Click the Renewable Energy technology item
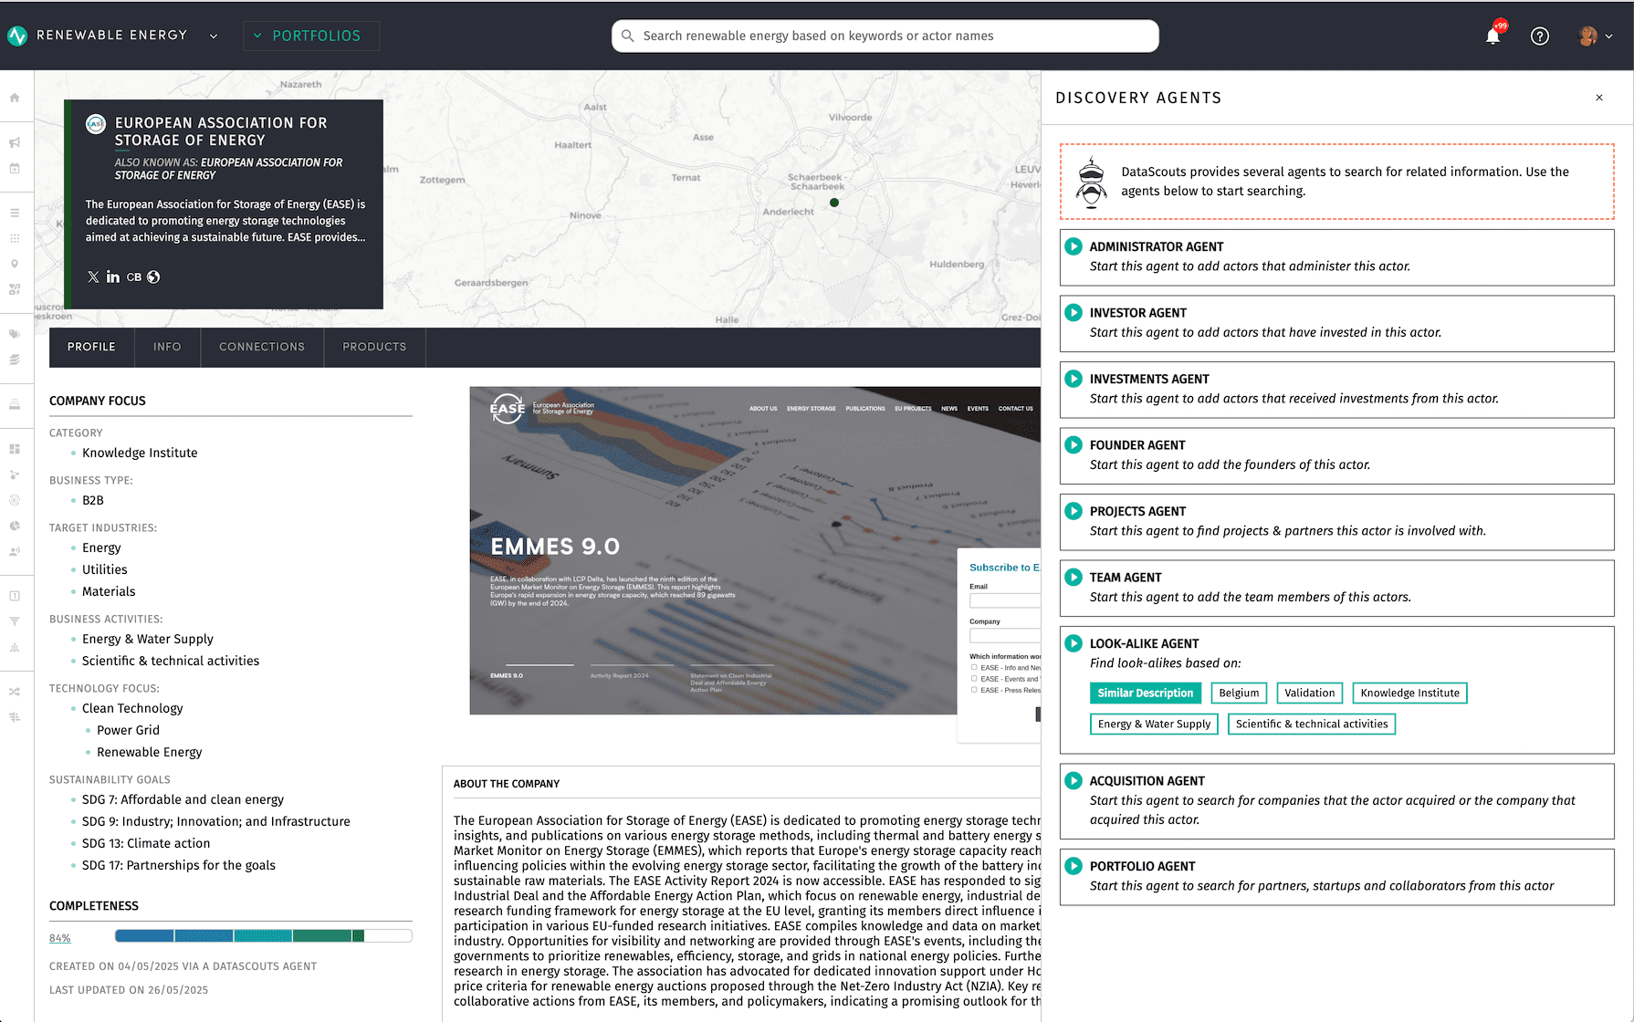 pyautogui.click(x=150, y=752)
